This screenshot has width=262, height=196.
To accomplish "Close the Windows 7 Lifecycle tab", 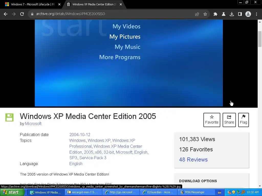I will click(59, 4).
